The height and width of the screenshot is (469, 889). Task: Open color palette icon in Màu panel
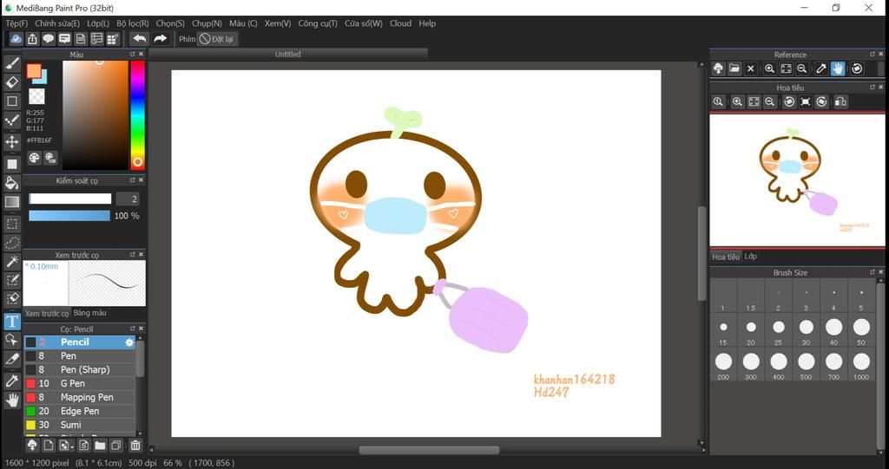click(x=35, y=158)
